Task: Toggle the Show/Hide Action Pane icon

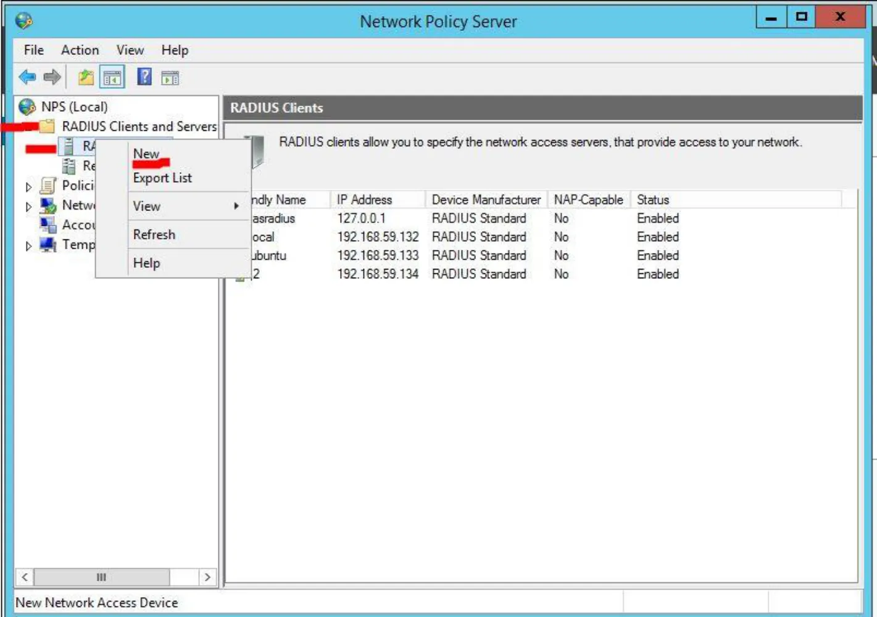Action: [x=170, y=78]
